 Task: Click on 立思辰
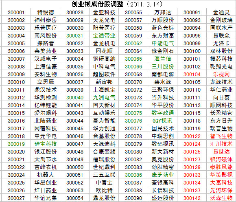(x=46, y=82)
